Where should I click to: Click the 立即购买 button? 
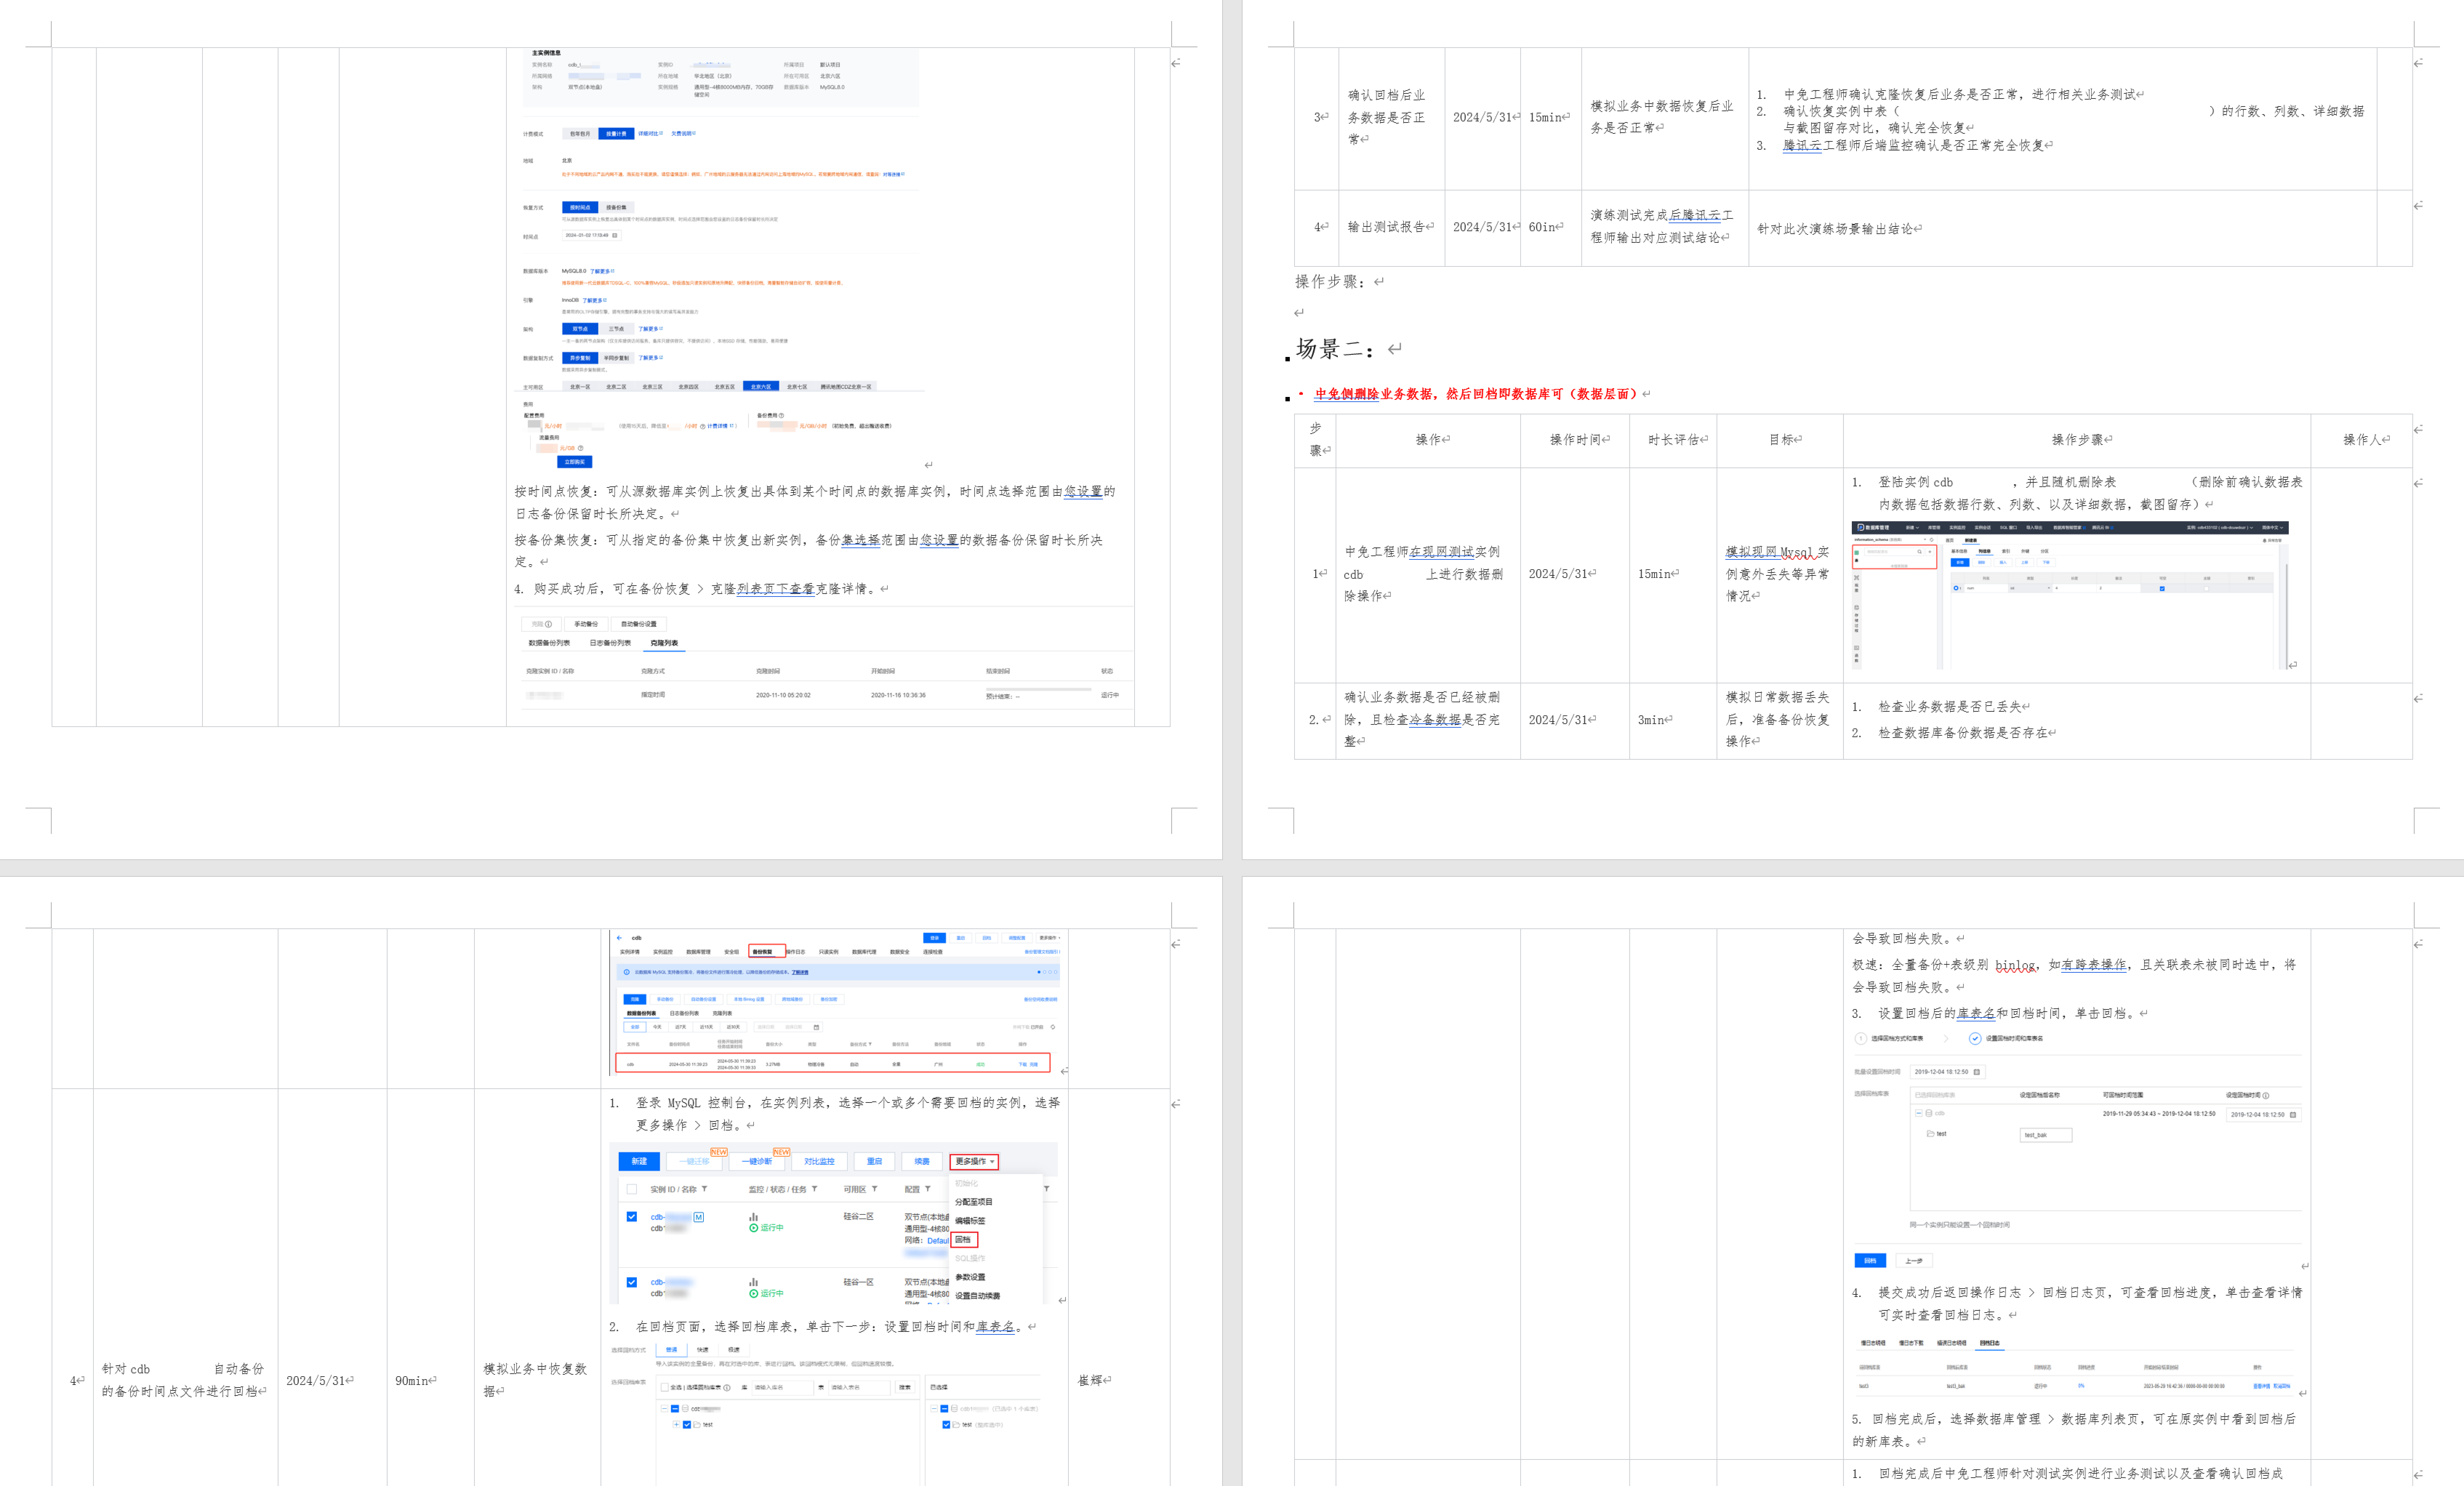pyautogui.click(x=575, y=462)
